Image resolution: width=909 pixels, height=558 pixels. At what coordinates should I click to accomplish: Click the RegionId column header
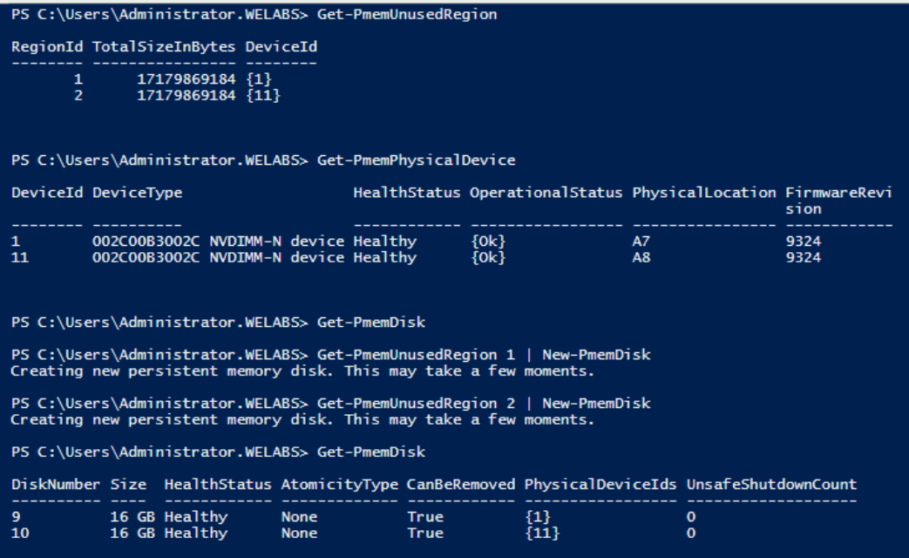pyautogui.click(x=48, y=46)
